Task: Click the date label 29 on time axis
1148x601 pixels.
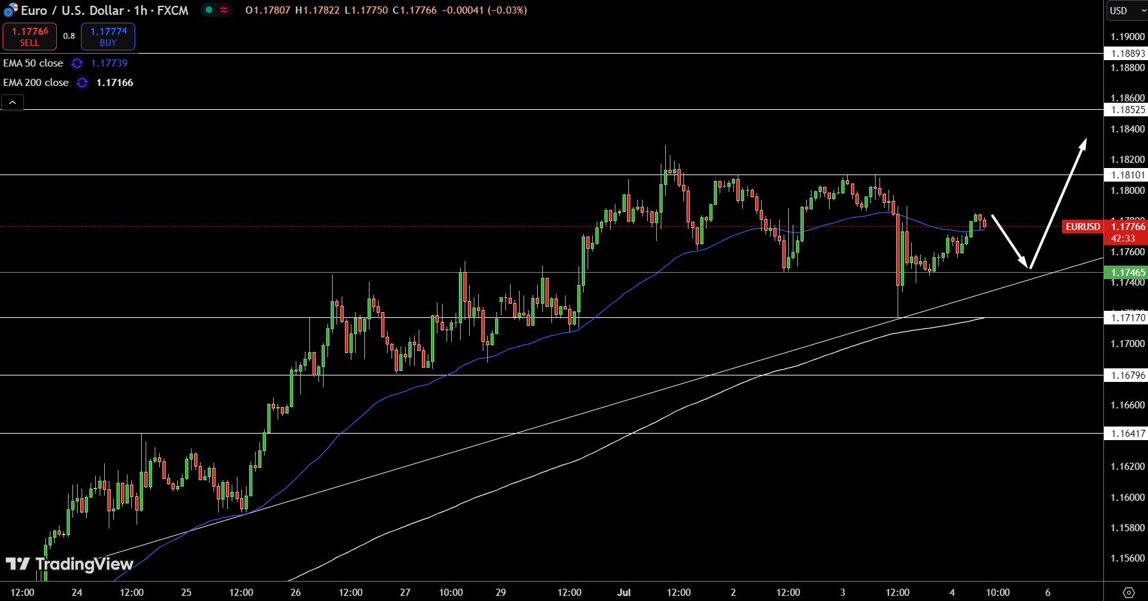Action: coord(501,593)
